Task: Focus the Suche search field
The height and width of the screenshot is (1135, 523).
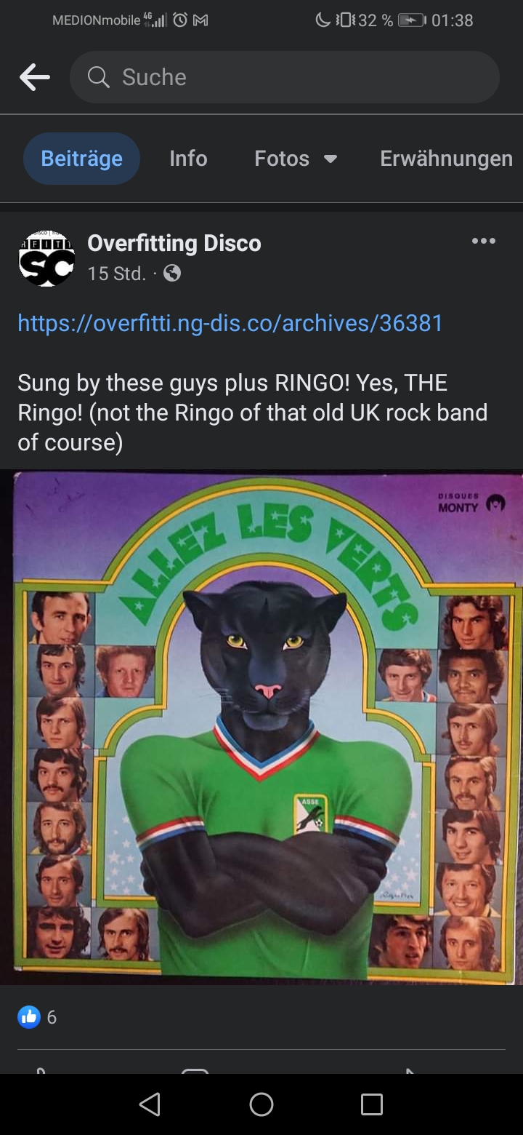Action: click(x=291, y=77)
